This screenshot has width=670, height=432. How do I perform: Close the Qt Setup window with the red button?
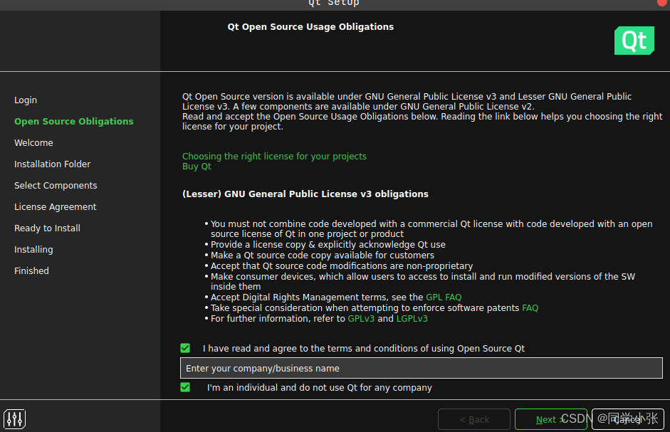[x=664, y=2]
